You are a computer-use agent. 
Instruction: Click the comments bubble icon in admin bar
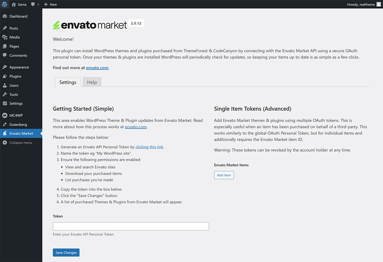coord(33,4)
